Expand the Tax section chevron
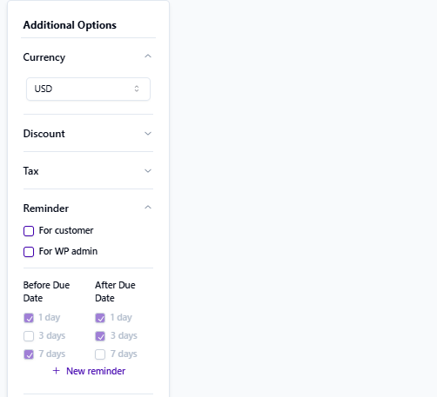This screenshot has width=437, height=397. [x=148, y=171]
